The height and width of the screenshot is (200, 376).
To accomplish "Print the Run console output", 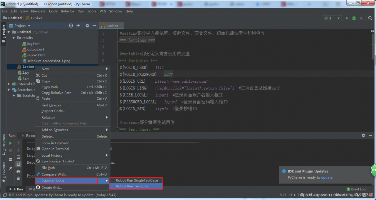I will (19, 171).
